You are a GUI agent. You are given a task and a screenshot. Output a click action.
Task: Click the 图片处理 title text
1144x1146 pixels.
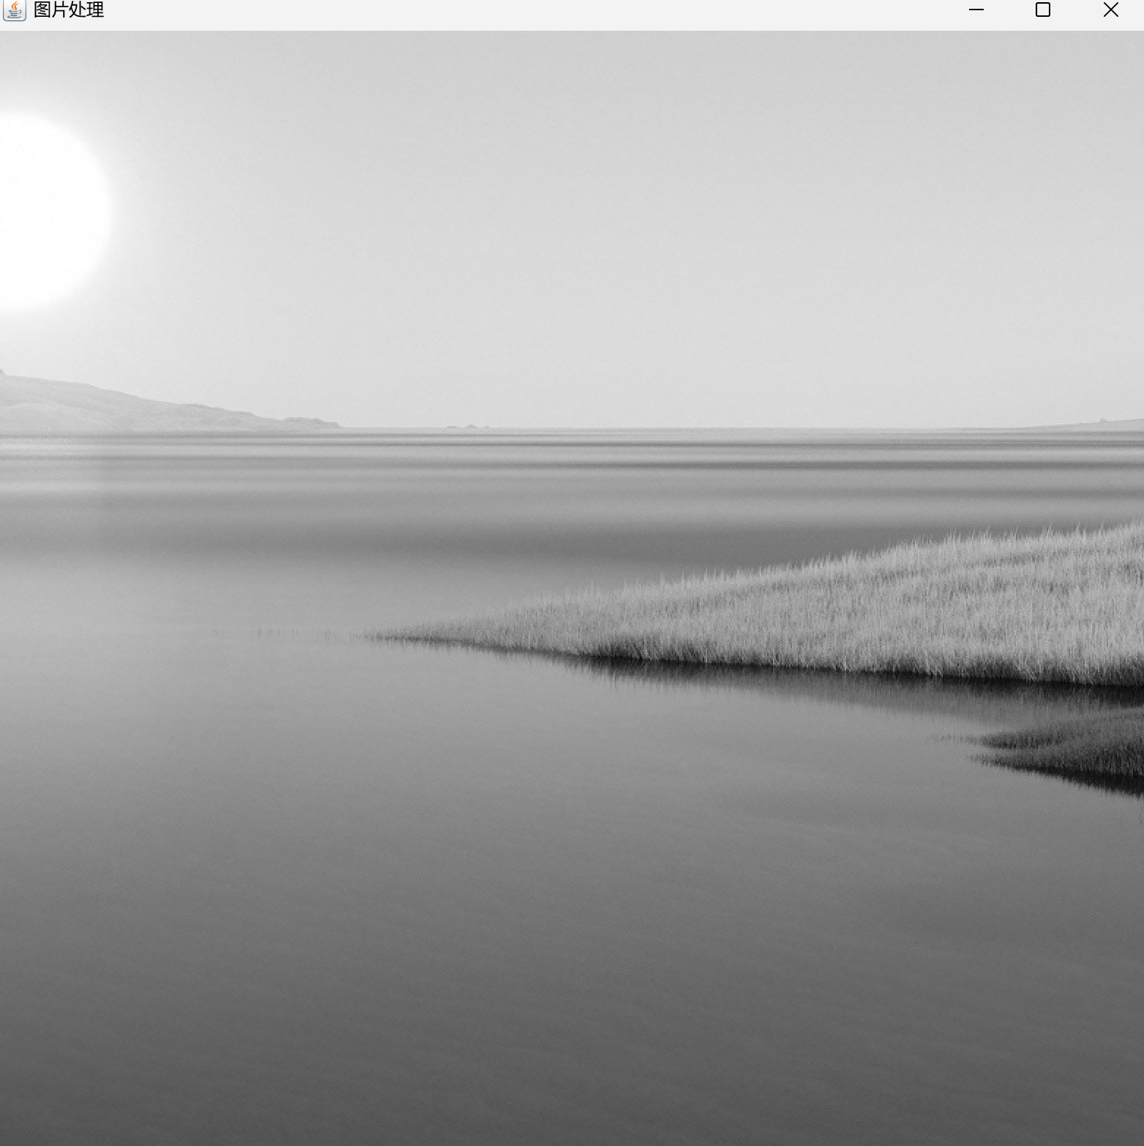pyautogui.click(x=69, y=10)
